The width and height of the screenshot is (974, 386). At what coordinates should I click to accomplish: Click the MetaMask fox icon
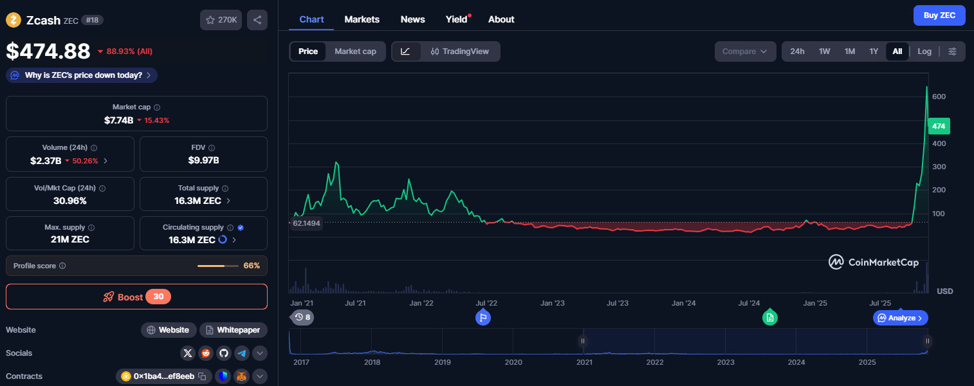[241, 376]
